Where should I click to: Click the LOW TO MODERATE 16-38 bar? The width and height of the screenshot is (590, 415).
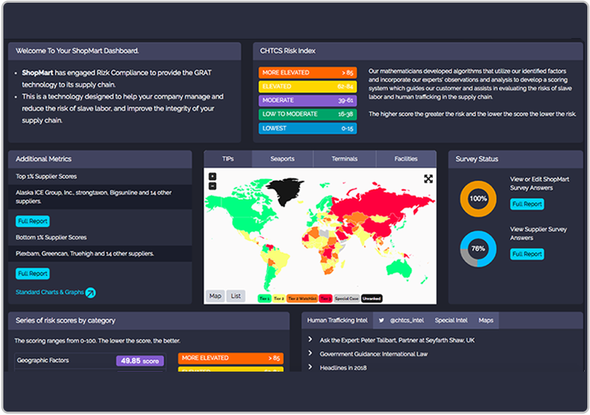[308, 114]
